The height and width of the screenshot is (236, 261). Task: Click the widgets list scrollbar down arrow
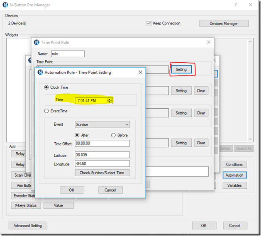[x=250, y=139]
